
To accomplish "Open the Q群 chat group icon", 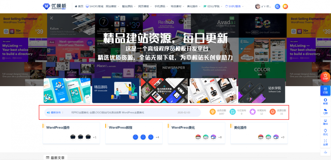I will (x=325, y=112).
